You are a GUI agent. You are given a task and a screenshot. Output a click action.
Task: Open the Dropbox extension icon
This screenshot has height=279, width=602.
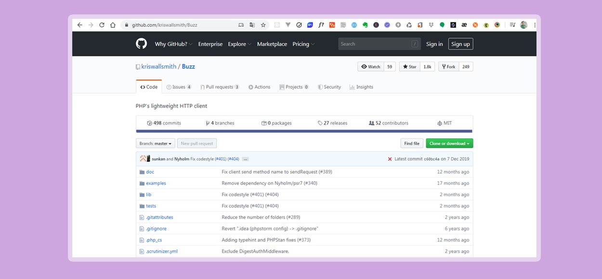[x=431, y=25]
